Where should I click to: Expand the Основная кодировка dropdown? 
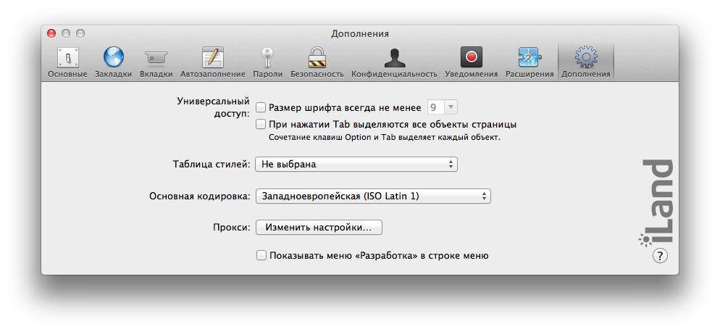pyautogui.click(x=372, y=196)
